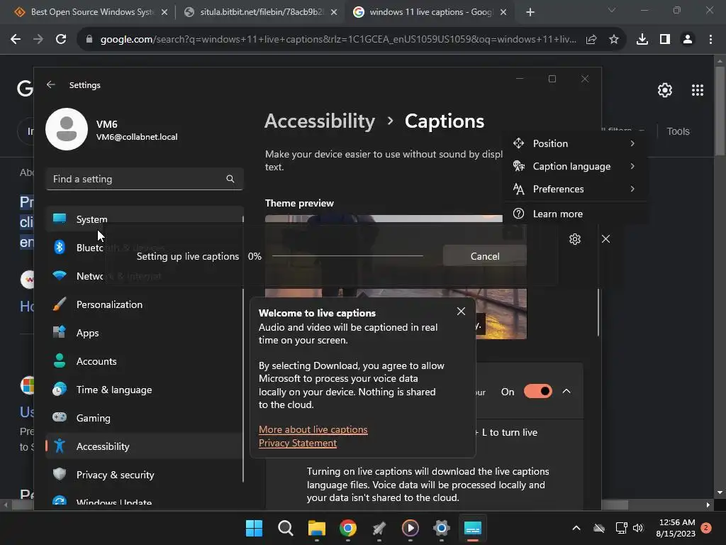Open Chrome tab search dropdown
Screen dimensions: 726x545
pos(612,10)
